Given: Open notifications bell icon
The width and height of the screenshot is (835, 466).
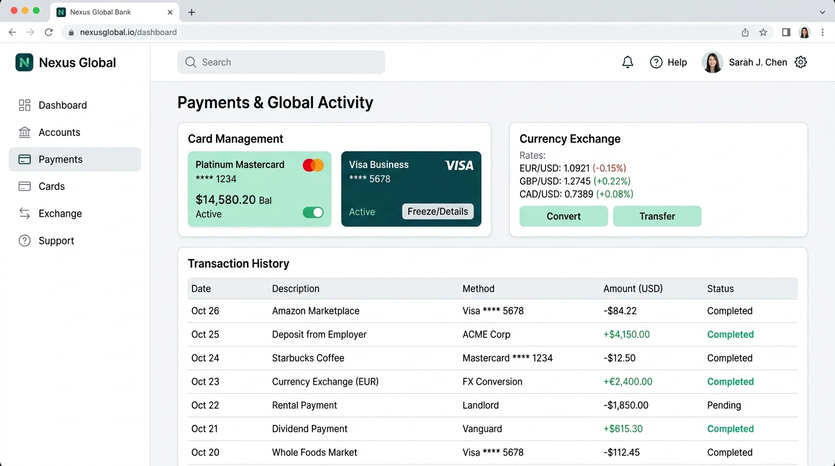Looking at the screenshot, I should tap(627, 62).
